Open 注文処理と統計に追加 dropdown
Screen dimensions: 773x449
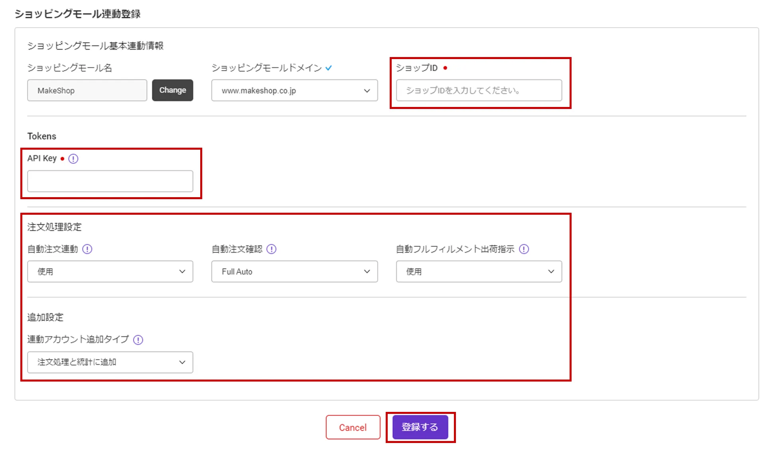[x=110, y=362]
